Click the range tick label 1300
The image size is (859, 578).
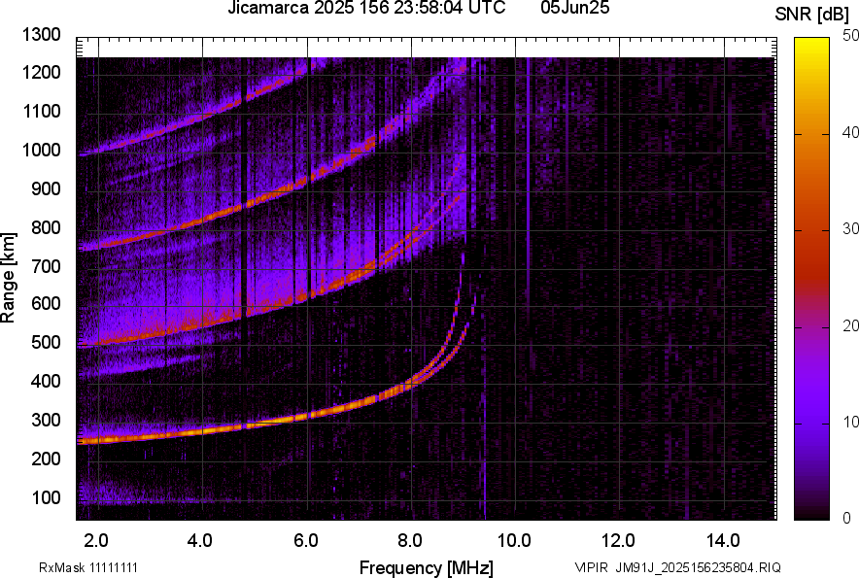point(41,35)
